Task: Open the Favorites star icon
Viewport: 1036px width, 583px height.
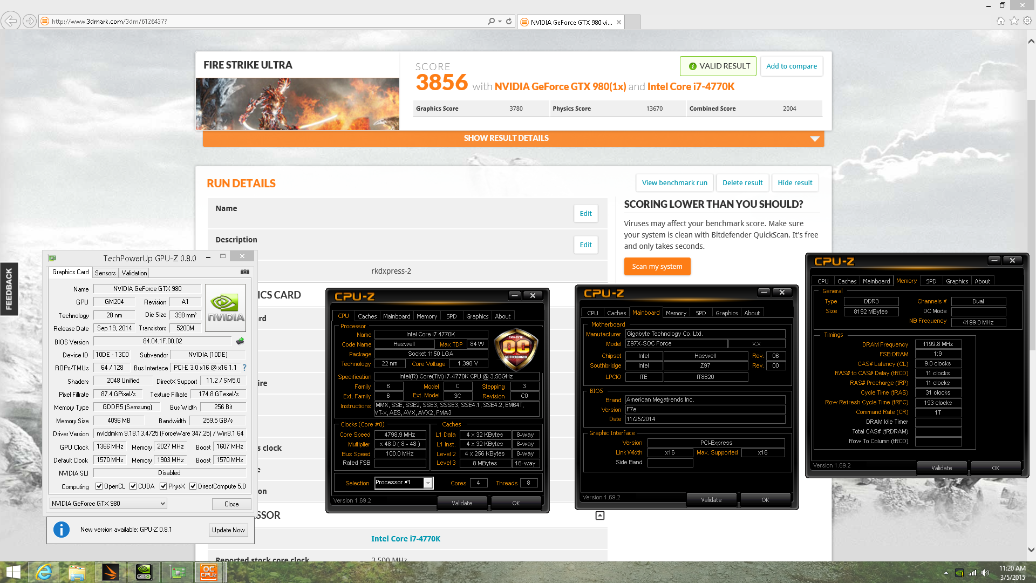Action: [1014, 21]
